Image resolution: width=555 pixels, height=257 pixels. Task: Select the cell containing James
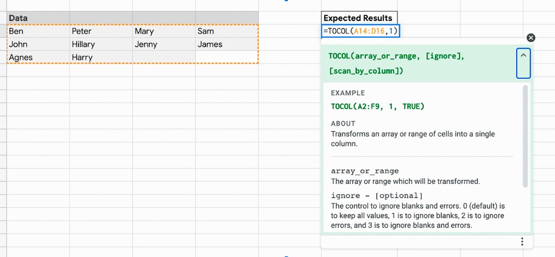[227, 44]
